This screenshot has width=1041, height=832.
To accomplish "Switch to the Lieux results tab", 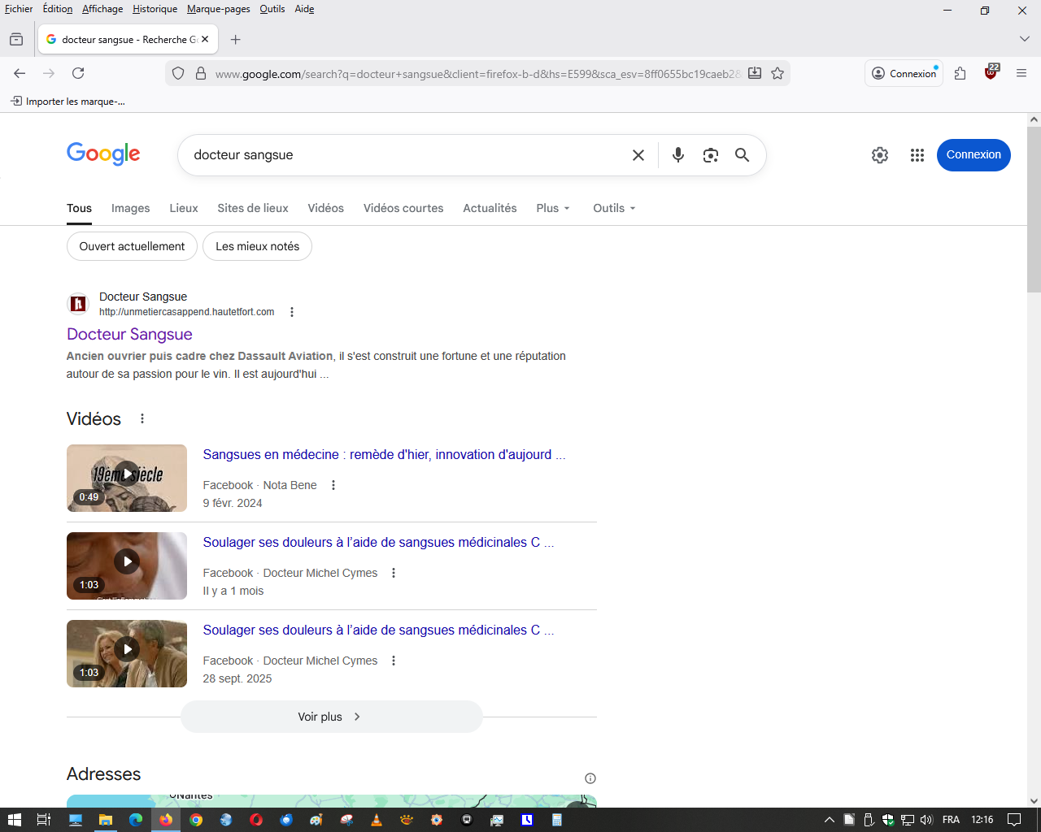I will [184, 209].
